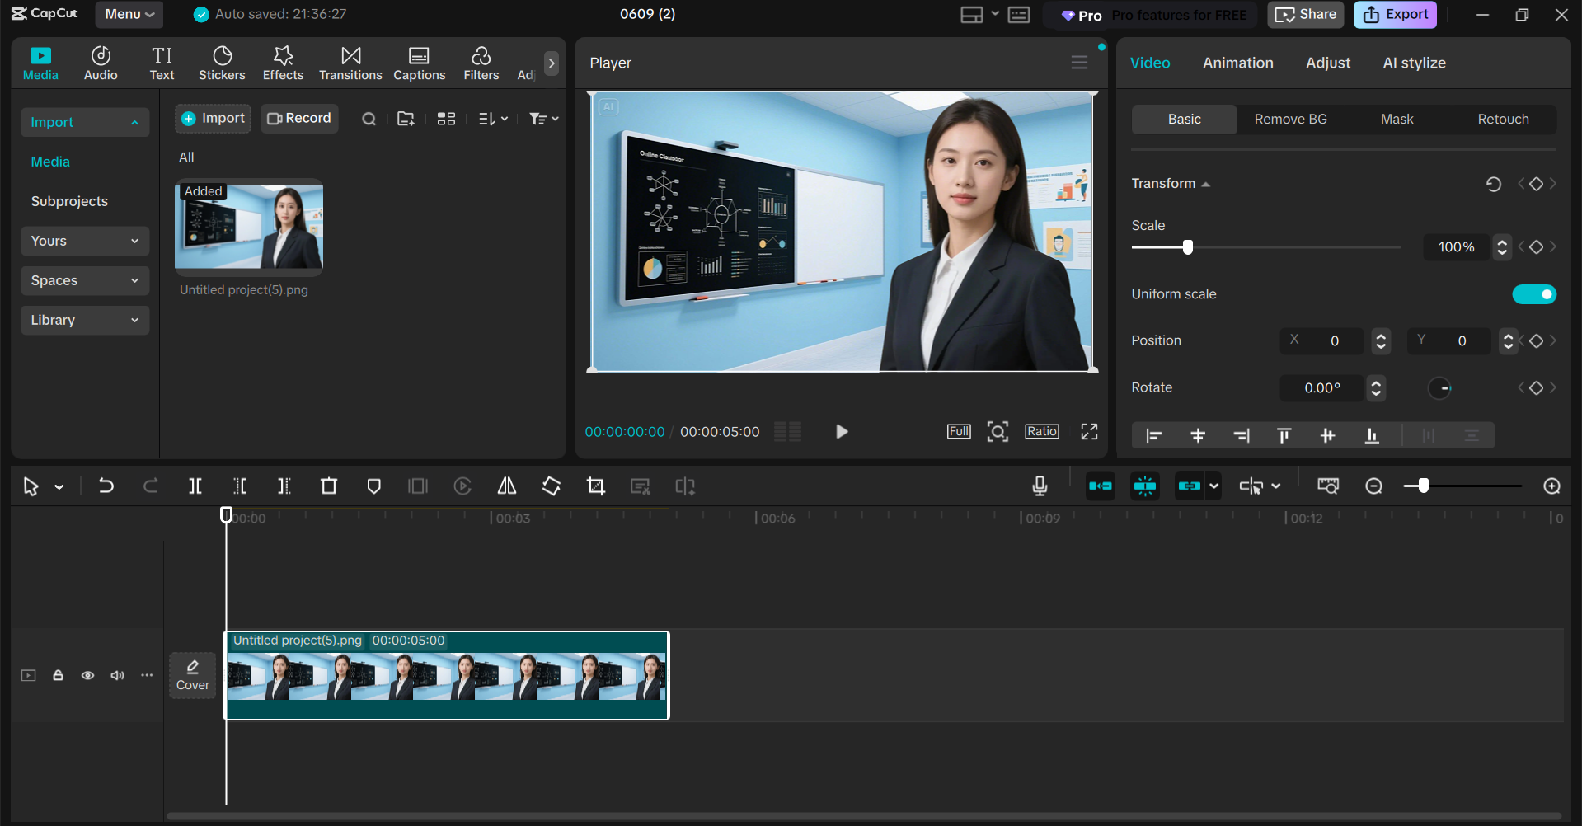The image size is (1582, 826).
Task: Lock the timeline track
Action: point(58,675)
